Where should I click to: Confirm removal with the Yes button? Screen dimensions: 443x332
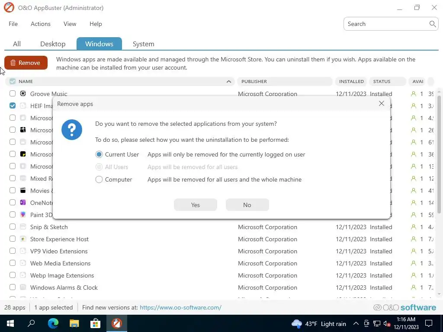point(196,204)
